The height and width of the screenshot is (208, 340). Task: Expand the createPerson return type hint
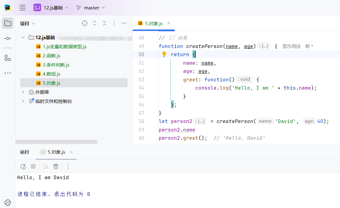[x=264, y=46]
